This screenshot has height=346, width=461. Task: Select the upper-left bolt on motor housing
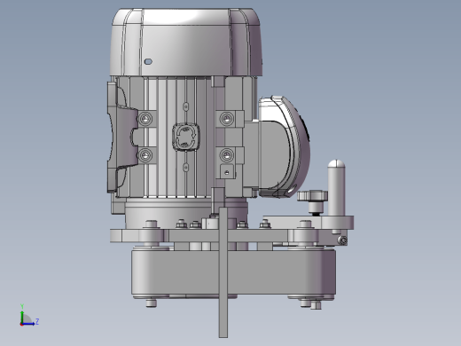[x=145, y=119]
